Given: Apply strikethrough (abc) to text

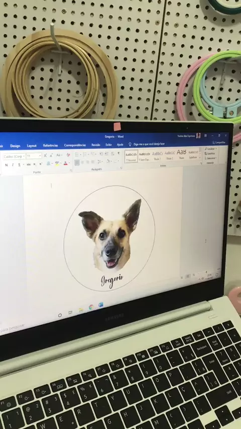Looking at the screenshot, I should [29, 165].
